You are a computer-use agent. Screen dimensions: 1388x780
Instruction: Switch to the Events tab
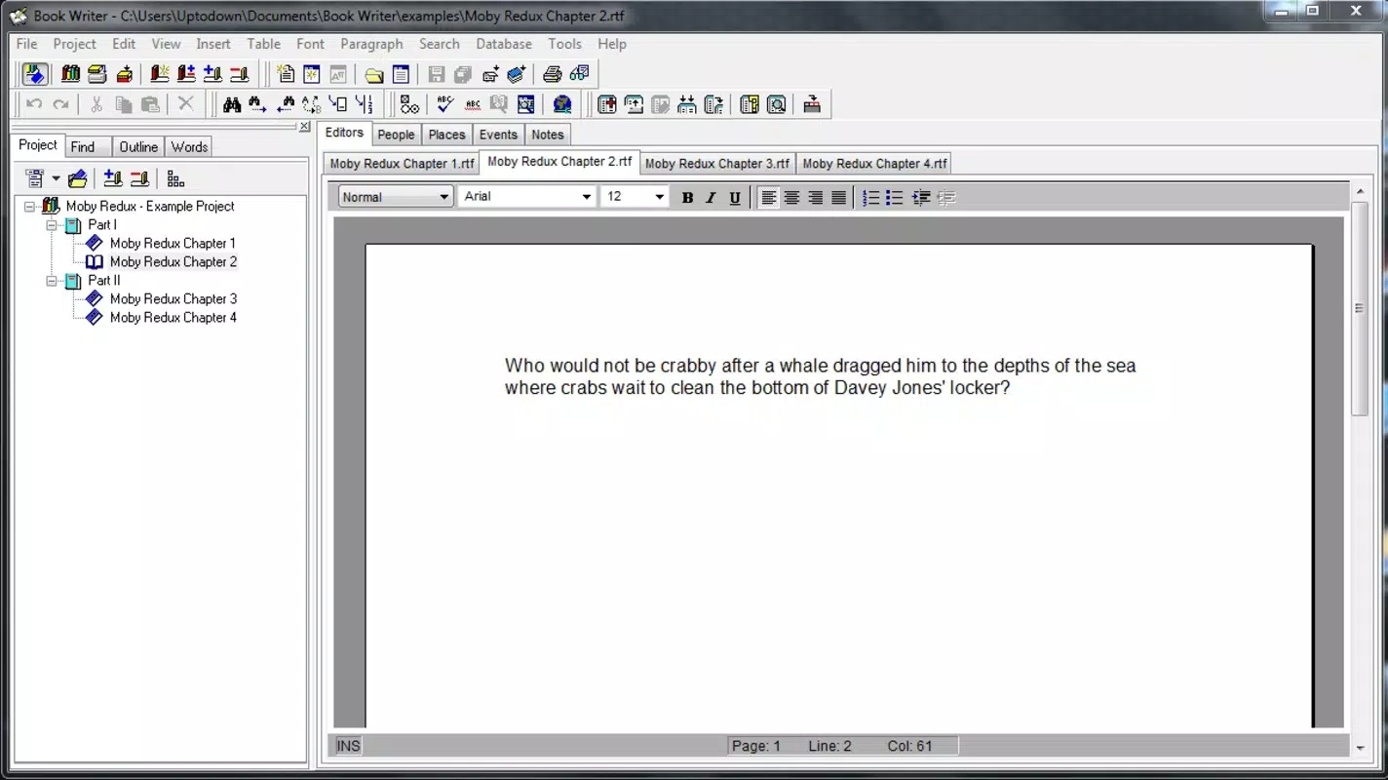point(498,135)
